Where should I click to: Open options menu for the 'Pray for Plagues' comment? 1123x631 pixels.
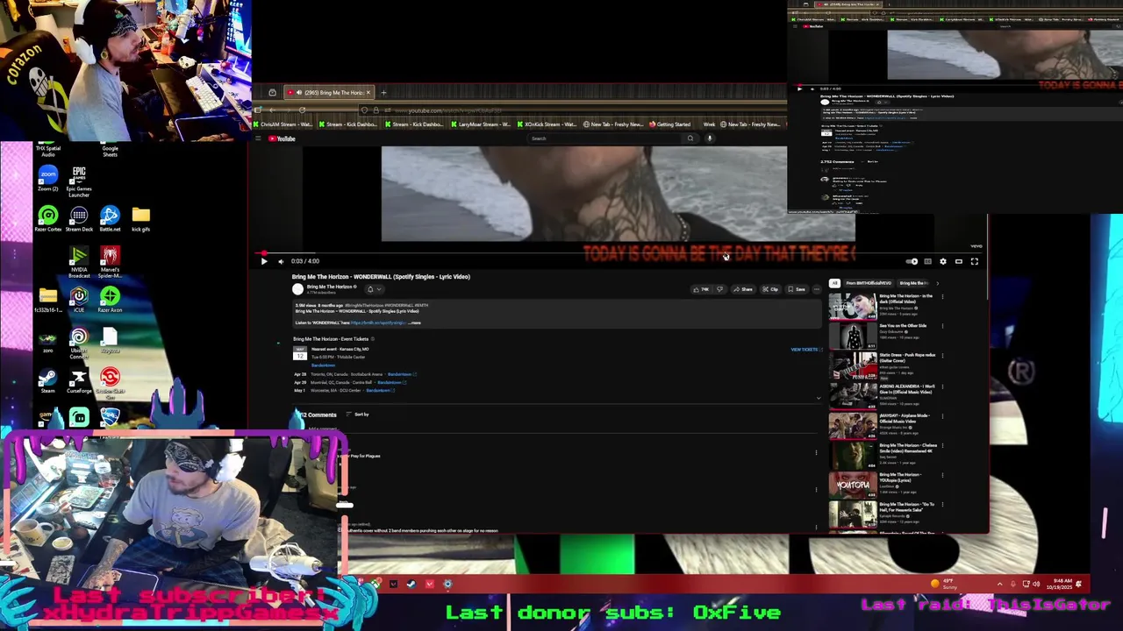(x=816, y=453)
